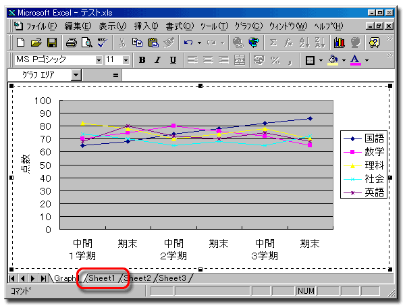Apply Font Color letter A swatch
Image resolution: width=405 pixels, height=308 pixels.
tap(356, 61)
